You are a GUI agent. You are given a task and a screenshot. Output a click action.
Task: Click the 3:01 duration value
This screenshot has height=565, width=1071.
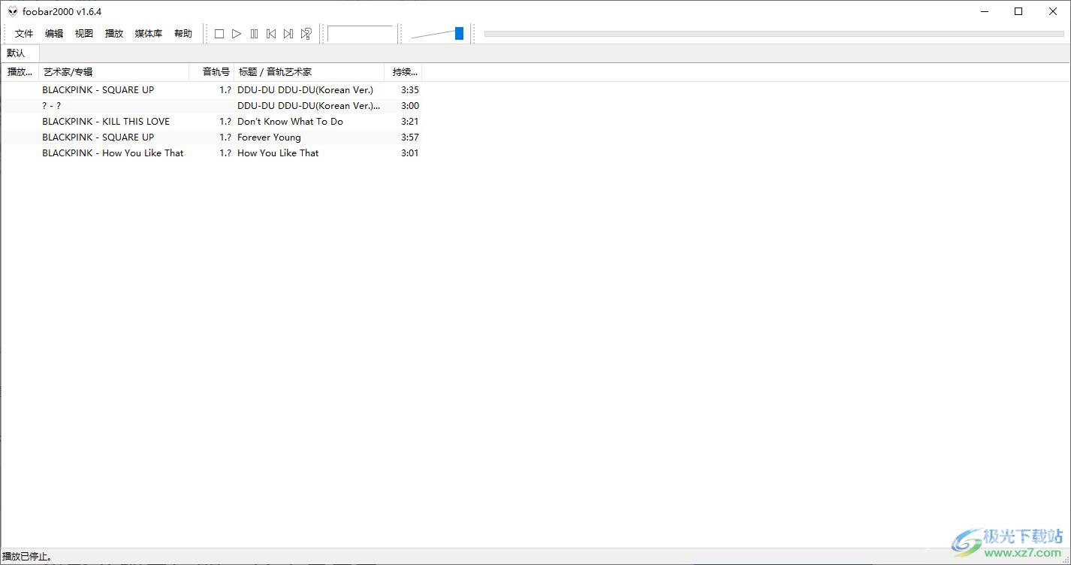pos(410,153)
